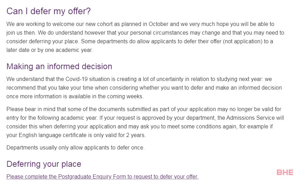Screen dimensions: 300x182
Task: Click the "Making an informed decision" heading
Action: [x=59, y=66]
